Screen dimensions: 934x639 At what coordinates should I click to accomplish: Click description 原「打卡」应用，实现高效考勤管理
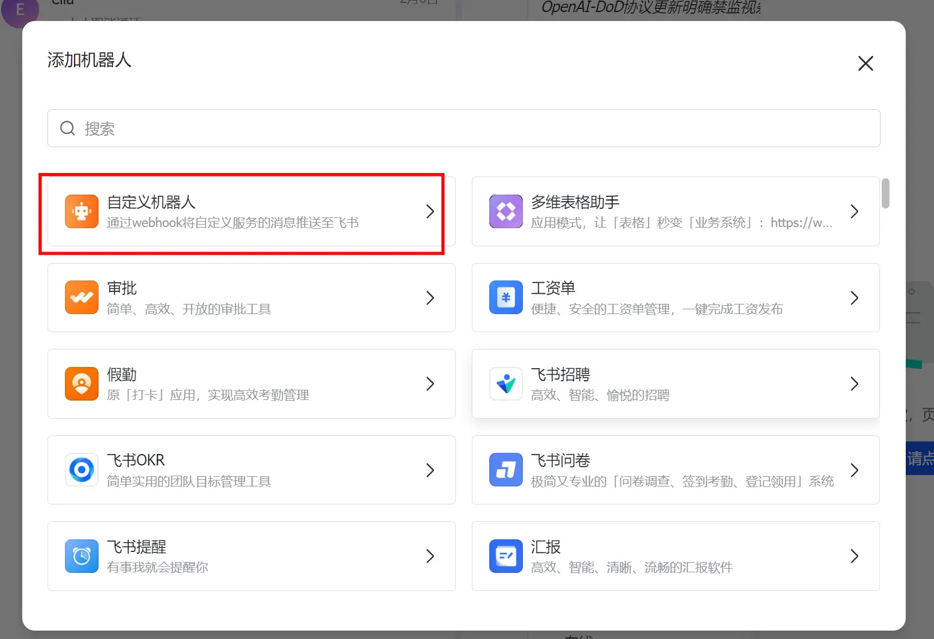pos(208,395)
